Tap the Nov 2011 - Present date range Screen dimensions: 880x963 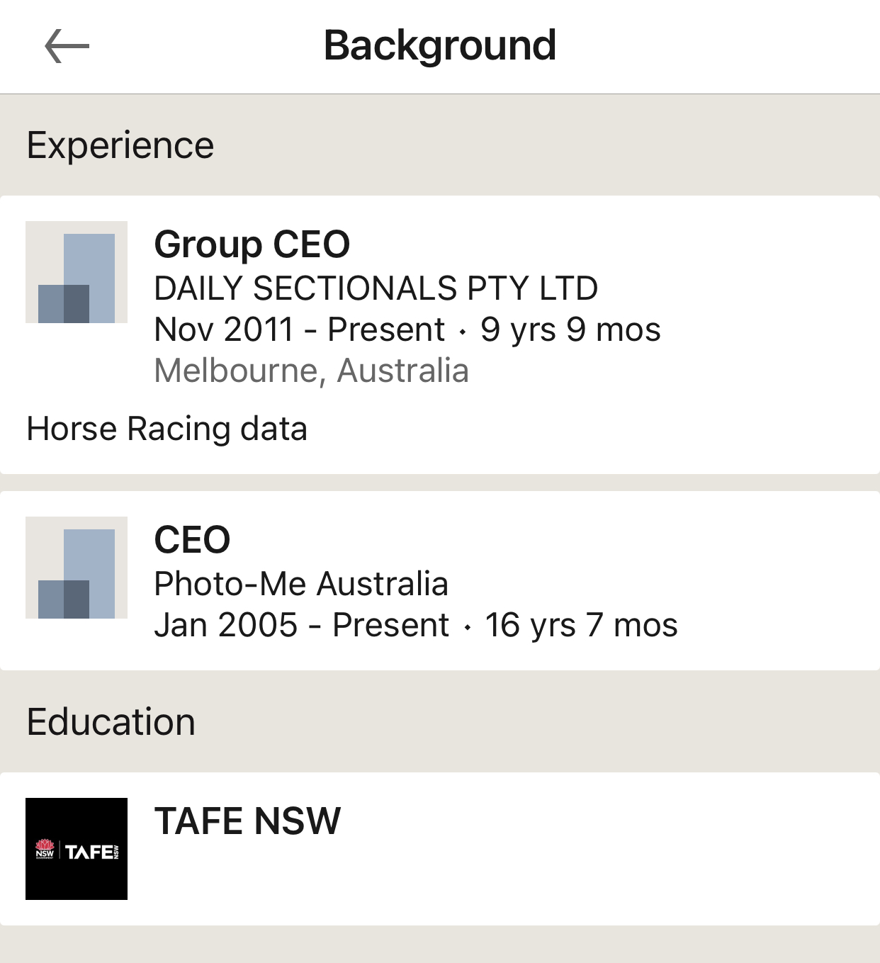coord(300,330)
